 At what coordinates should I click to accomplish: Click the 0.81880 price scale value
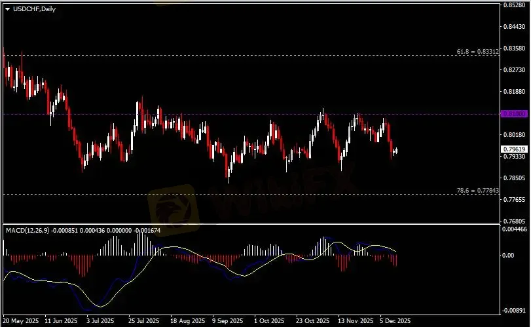coord(514,92)
